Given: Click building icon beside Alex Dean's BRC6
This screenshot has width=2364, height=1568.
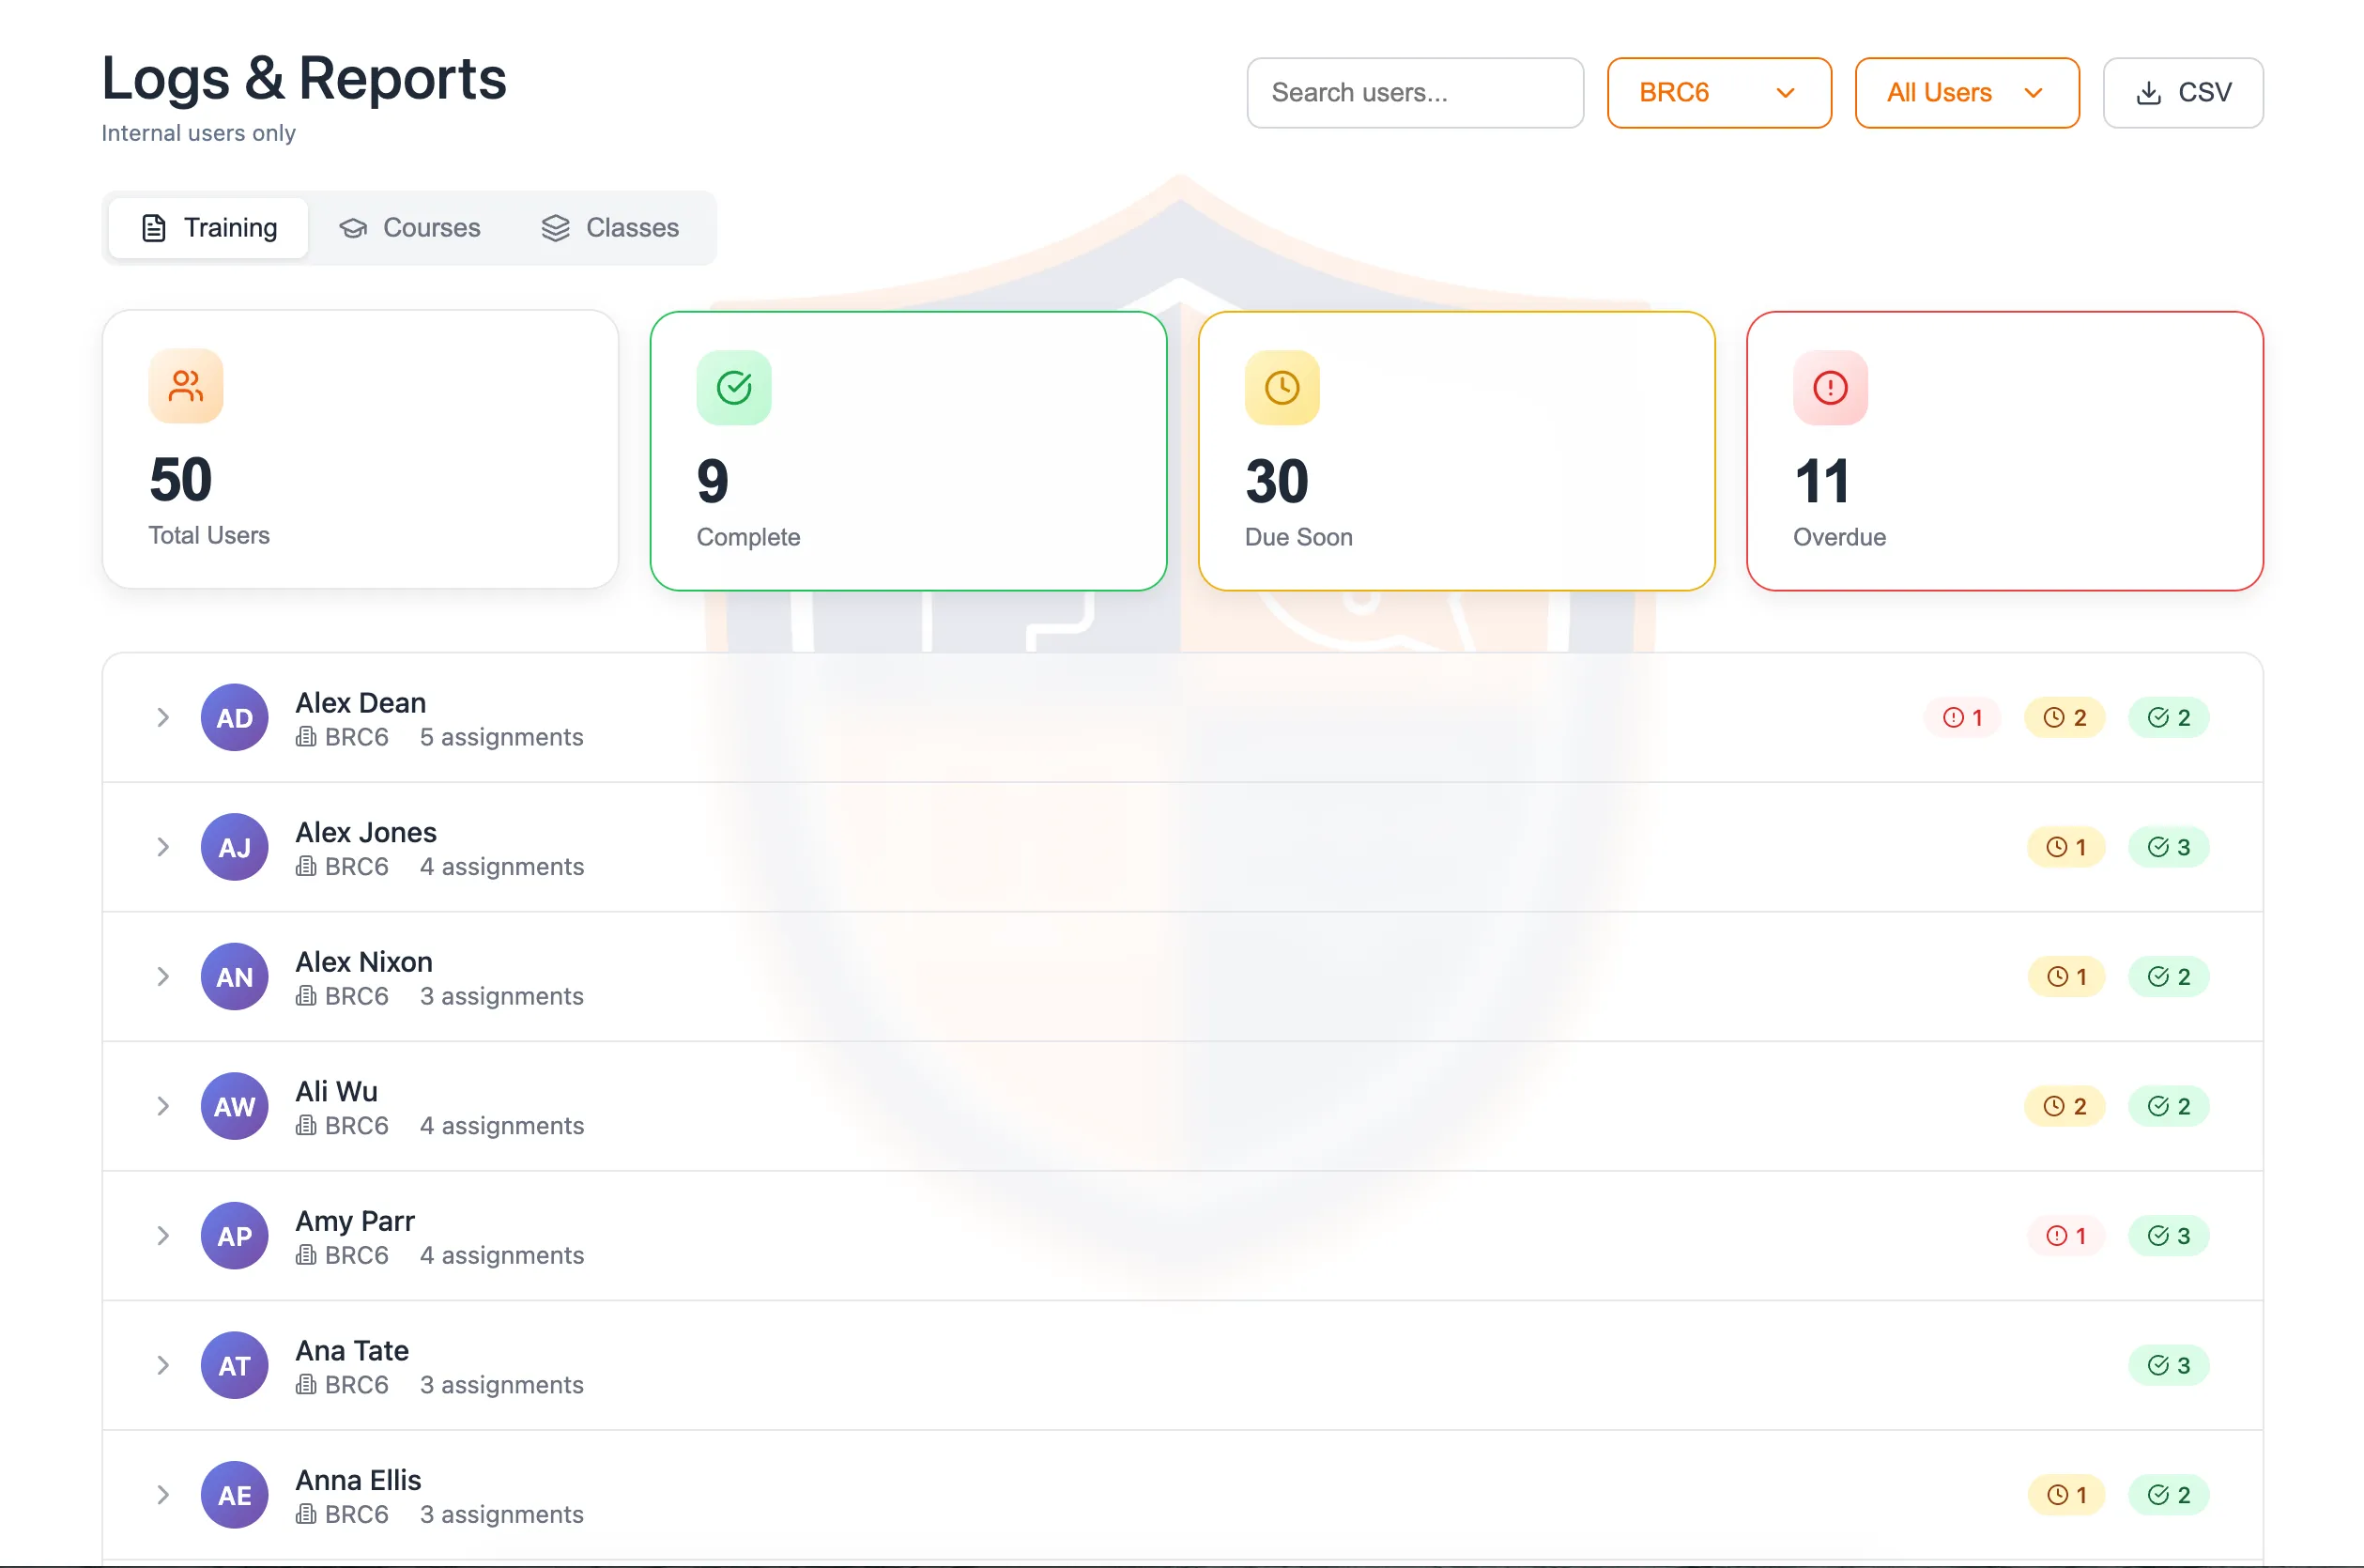Looking at the screenshot, I should click(x=306, y=737).
